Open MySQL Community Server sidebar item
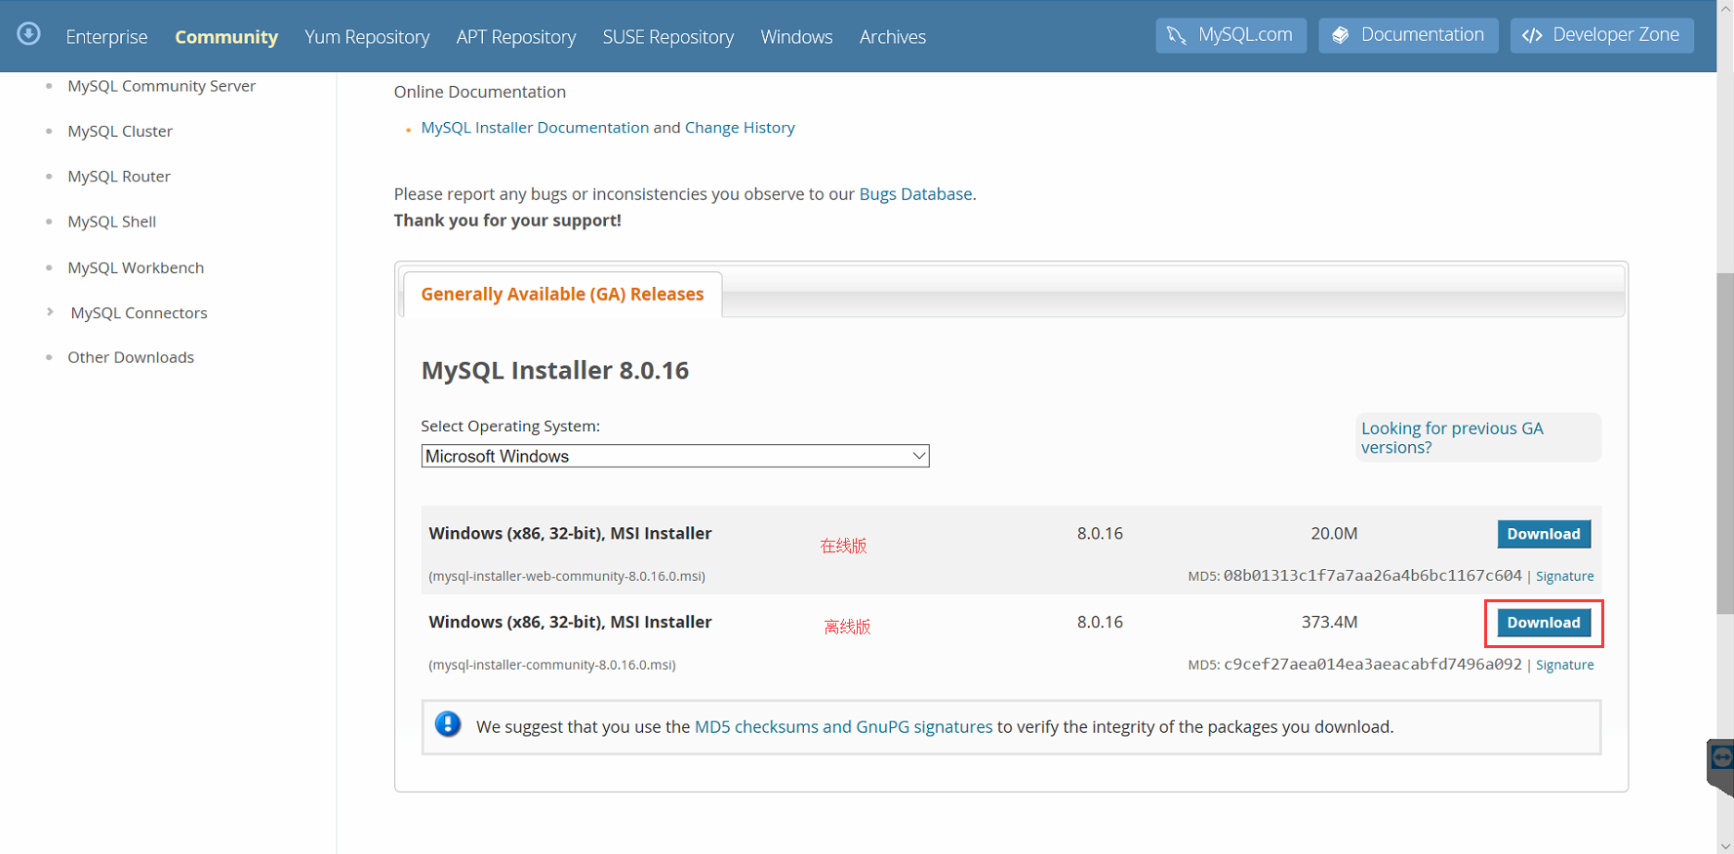1734x854 pixels. click(x=161, y=86)
